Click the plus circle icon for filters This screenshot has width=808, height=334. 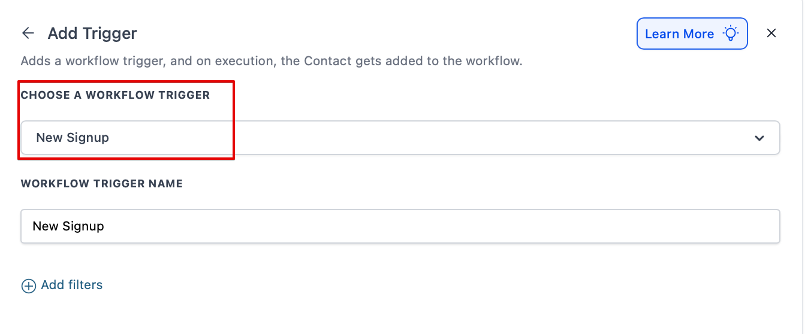click(x=28, y=286)
